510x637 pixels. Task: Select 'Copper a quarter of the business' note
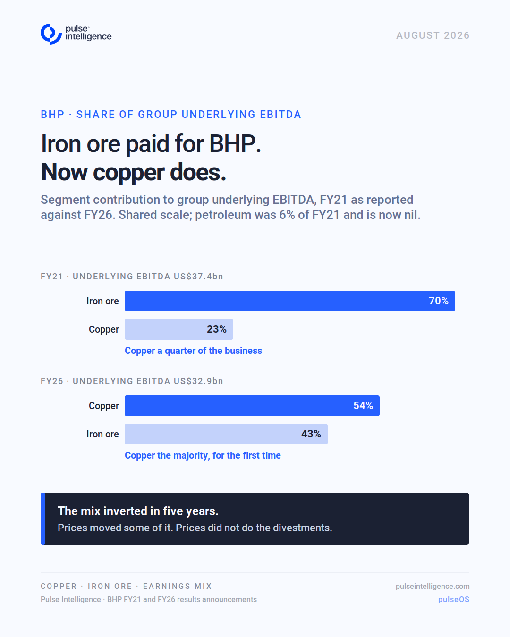pyautogui.click(x=193, y=351)
